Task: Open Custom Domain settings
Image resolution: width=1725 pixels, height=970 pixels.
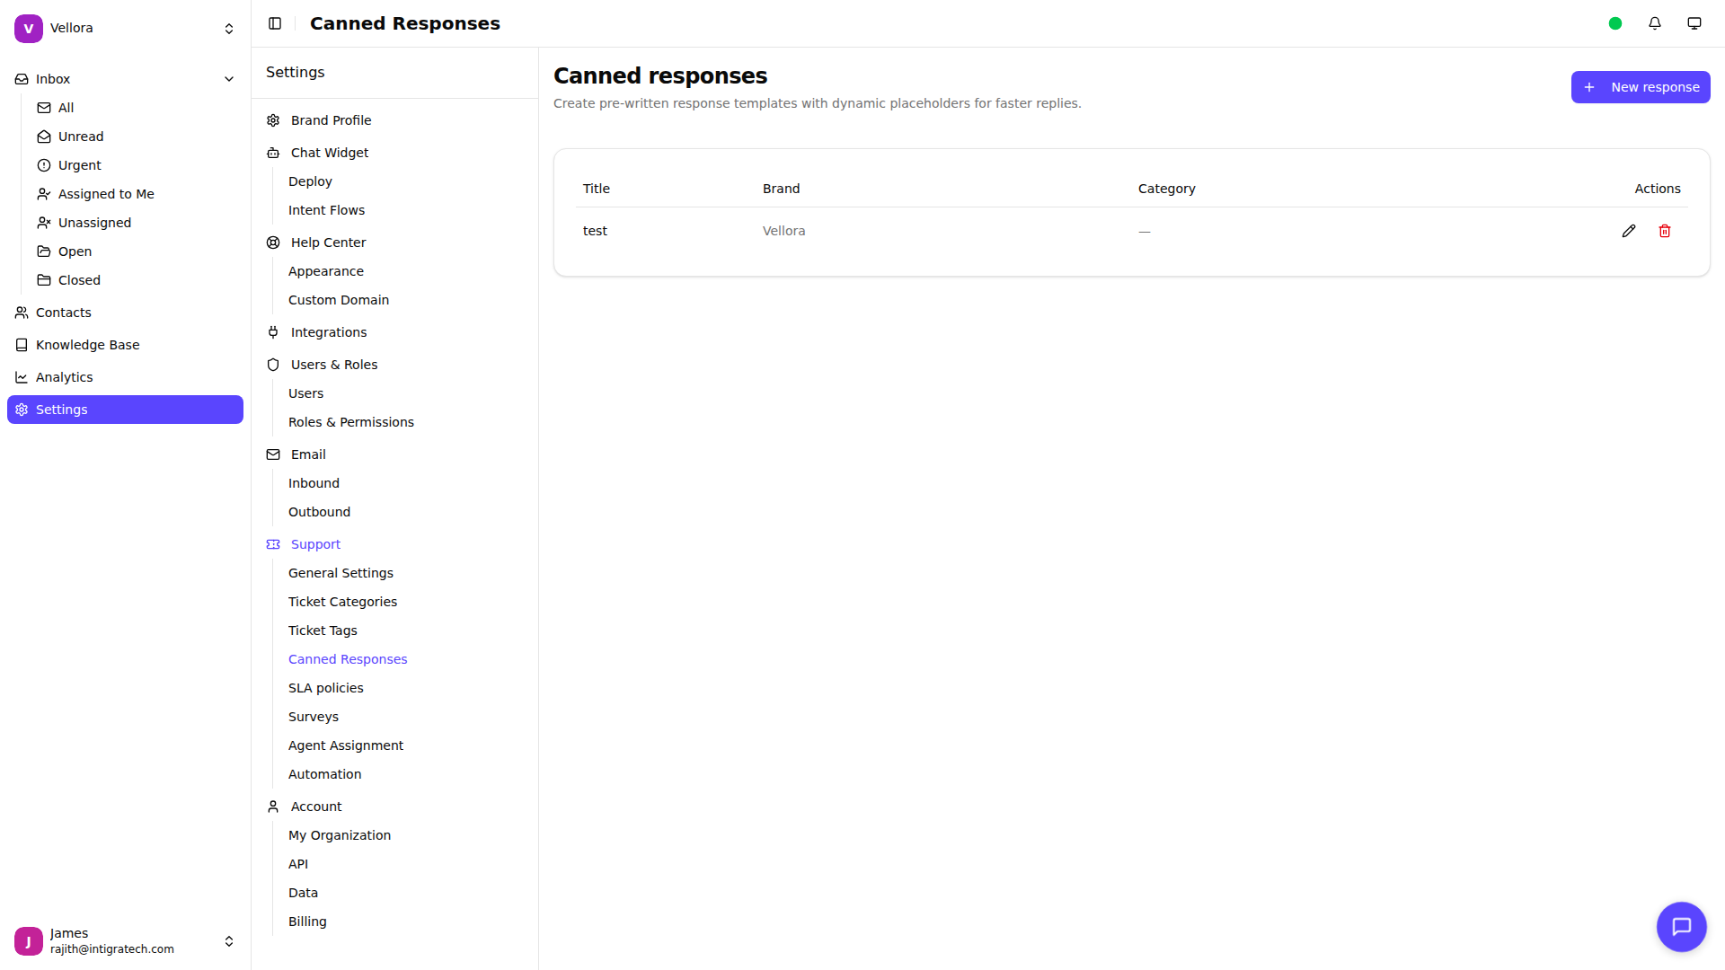Action: click(339, 300)
